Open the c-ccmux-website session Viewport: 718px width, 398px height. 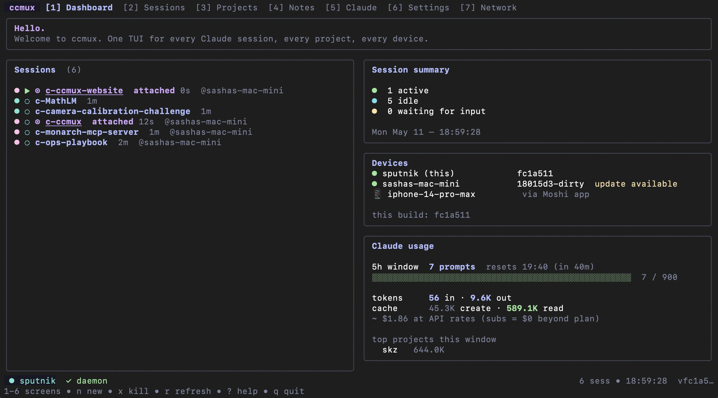click(x=84, y=90)
